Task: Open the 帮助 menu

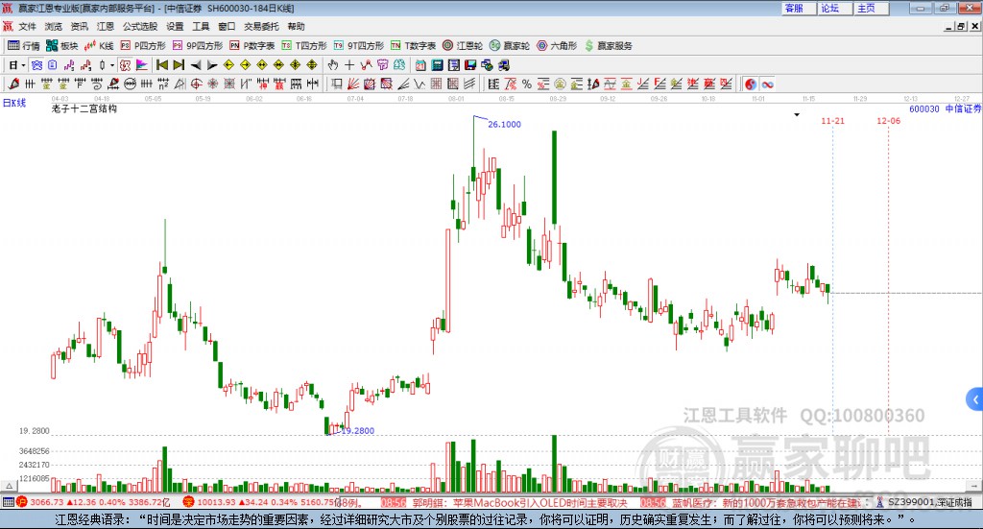Action: click(x=296, y=26)
